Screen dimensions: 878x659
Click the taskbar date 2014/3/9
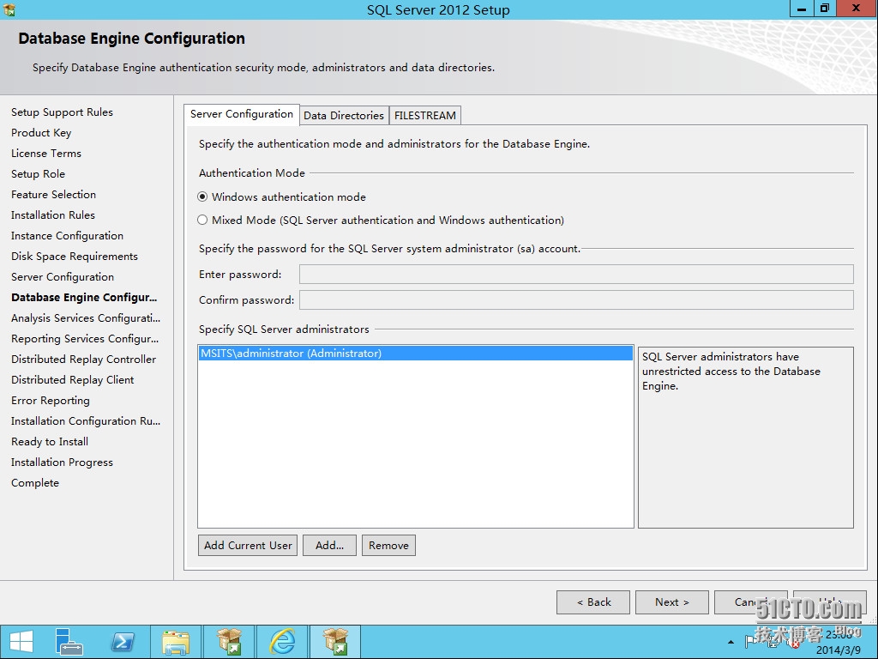(x=839, y=650)
